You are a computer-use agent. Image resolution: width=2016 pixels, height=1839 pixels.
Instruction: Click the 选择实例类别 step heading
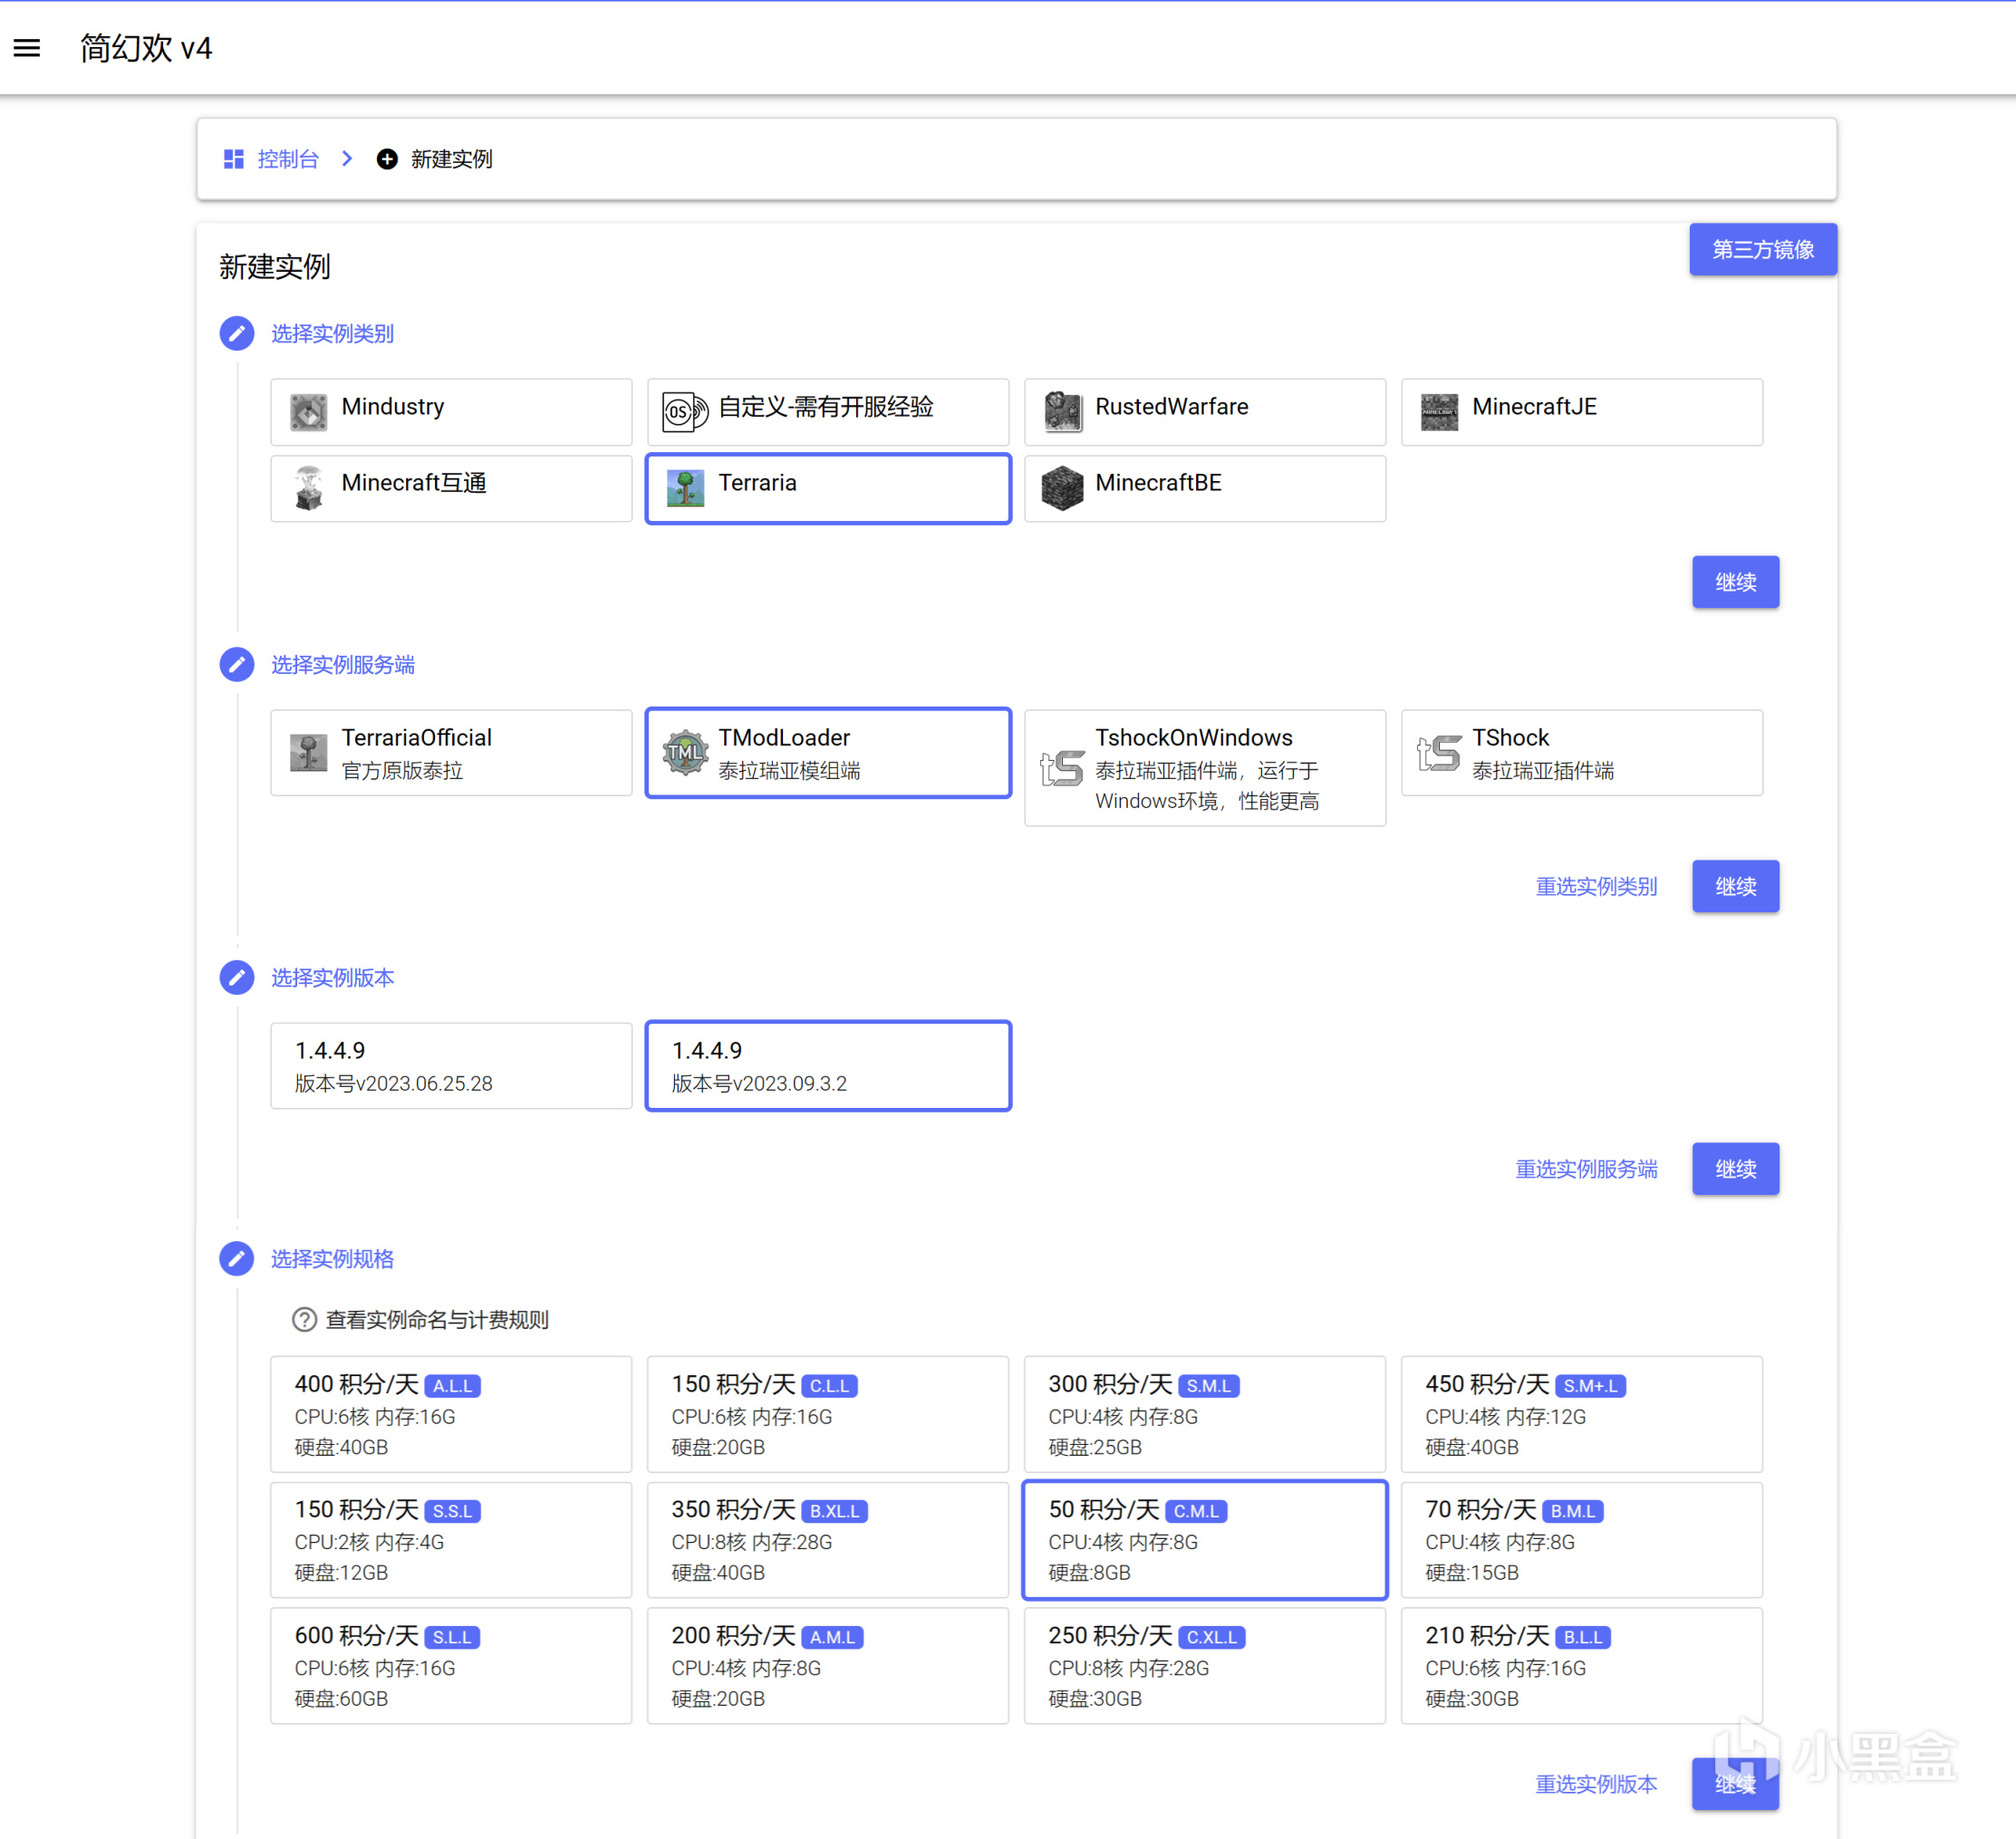pos(332,333)
